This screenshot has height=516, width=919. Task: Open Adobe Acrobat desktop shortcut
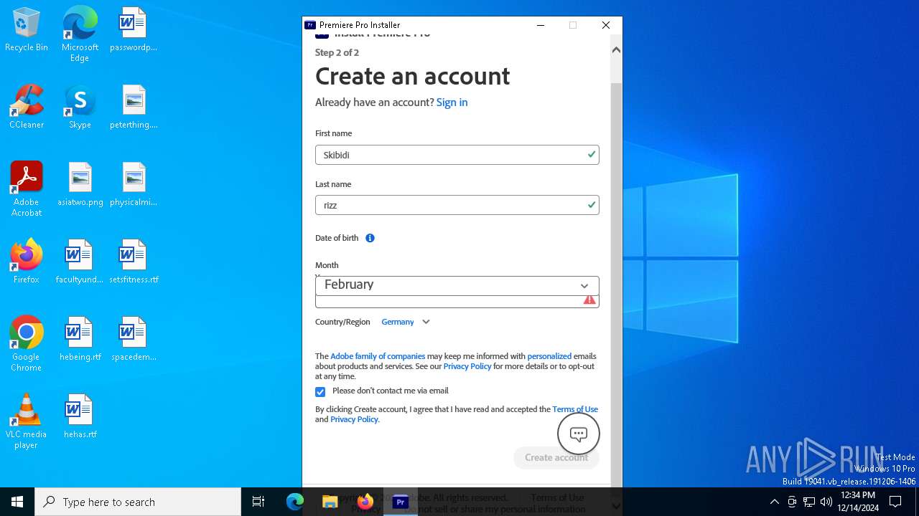pyautogui.click(x=27, y=189)
